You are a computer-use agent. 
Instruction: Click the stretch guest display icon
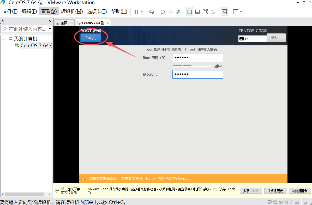pyautogui.click(x=236, y=12)
